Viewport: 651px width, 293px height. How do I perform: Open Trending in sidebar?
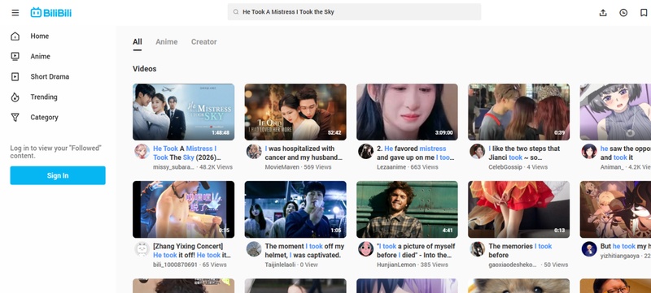click(44, 97)
